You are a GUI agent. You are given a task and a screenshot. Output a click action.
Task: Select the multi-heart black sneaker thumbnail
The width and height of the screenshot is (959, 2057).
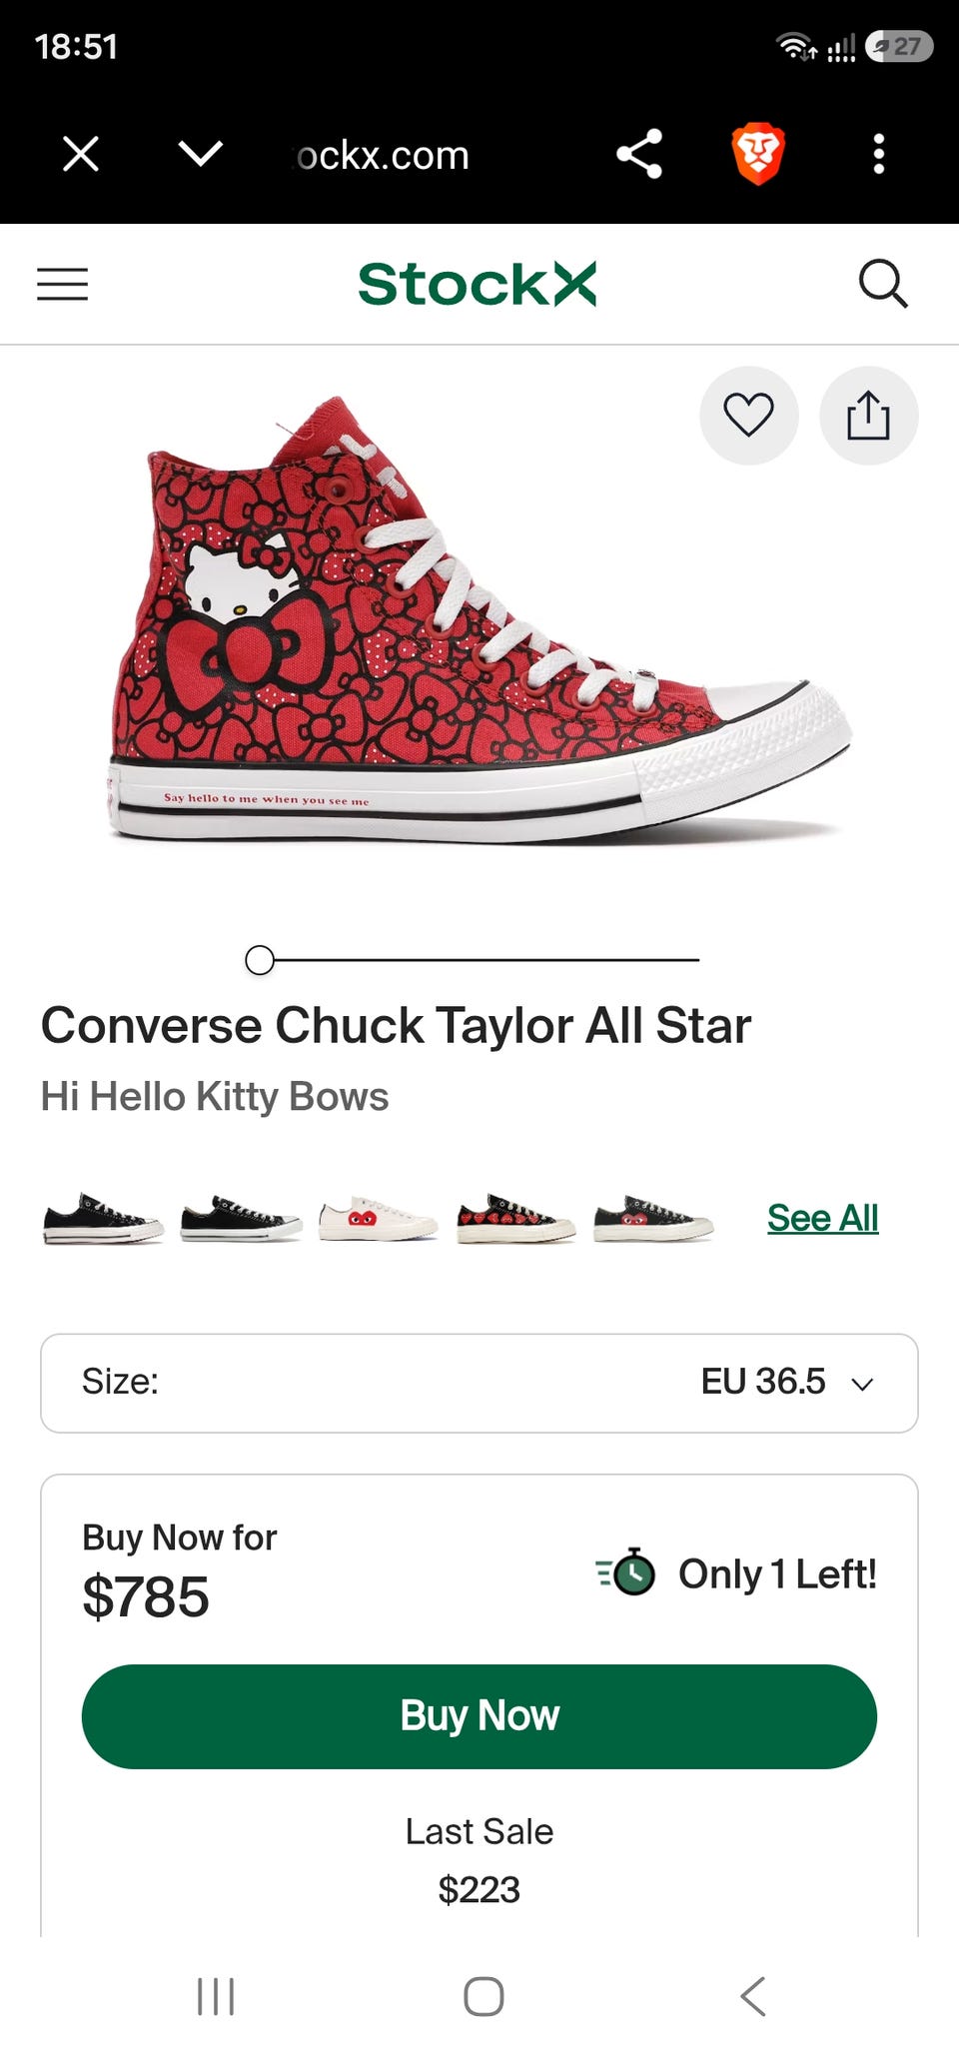coord(515,1218)
